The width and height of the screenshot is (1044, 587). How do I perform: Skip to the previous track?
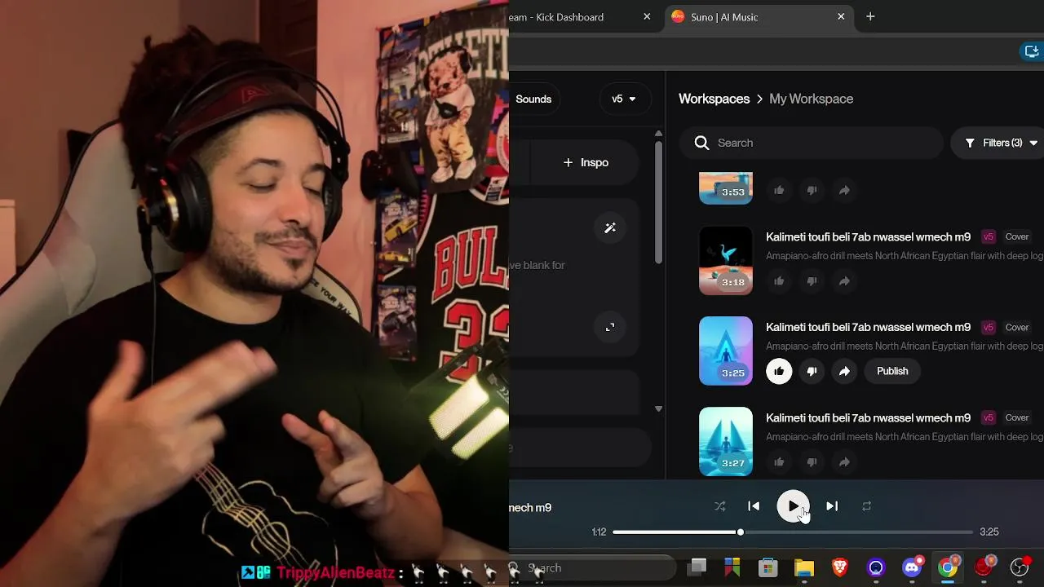pos(754,506)
